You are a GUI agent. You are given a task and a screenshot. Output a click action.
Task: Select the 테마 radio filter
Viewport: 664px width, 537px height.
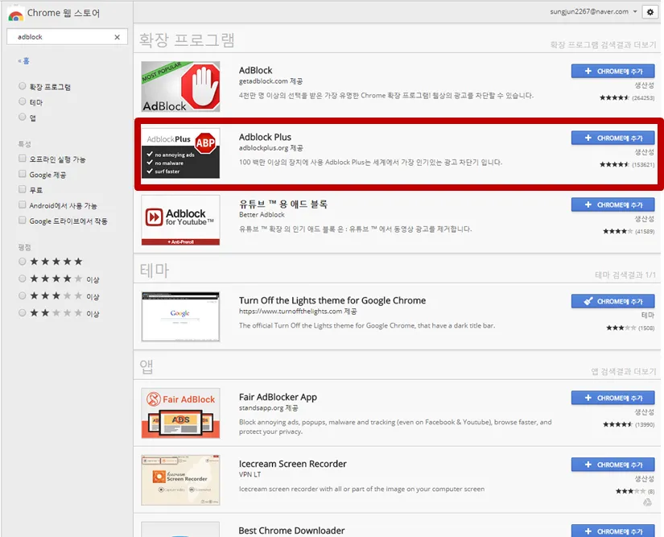click(x=22, y=101)
